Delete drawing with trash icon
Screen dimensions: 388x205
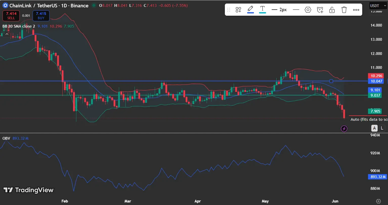[344, 10]
